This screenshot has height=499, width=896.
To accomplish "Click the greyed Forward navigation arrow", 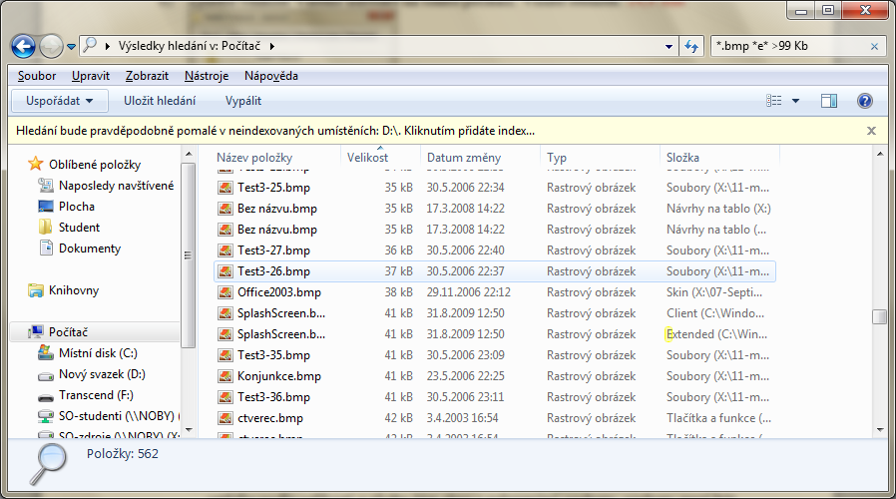I will click(x=51, y=46).
